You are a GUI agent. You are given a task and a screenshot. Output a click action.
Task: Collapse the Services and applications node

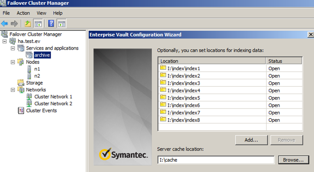[x=13, y=49]
